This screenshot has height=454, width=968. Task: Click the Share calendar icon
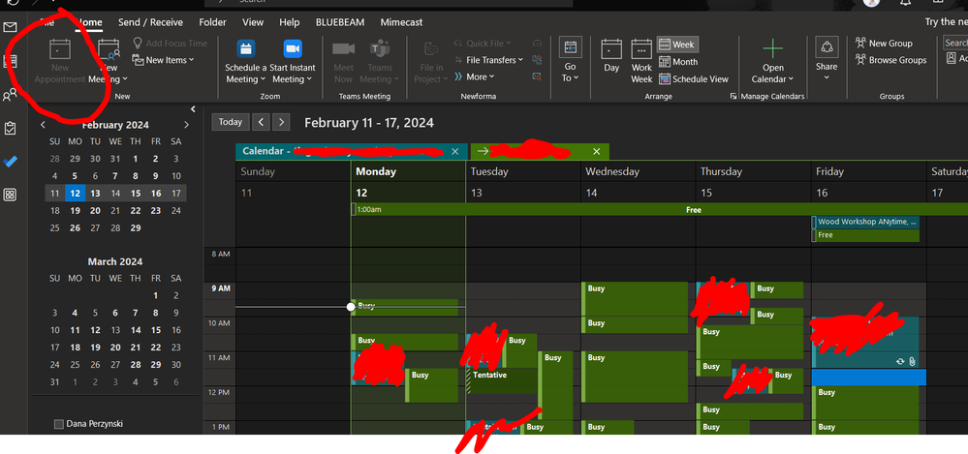coord(826,47)
